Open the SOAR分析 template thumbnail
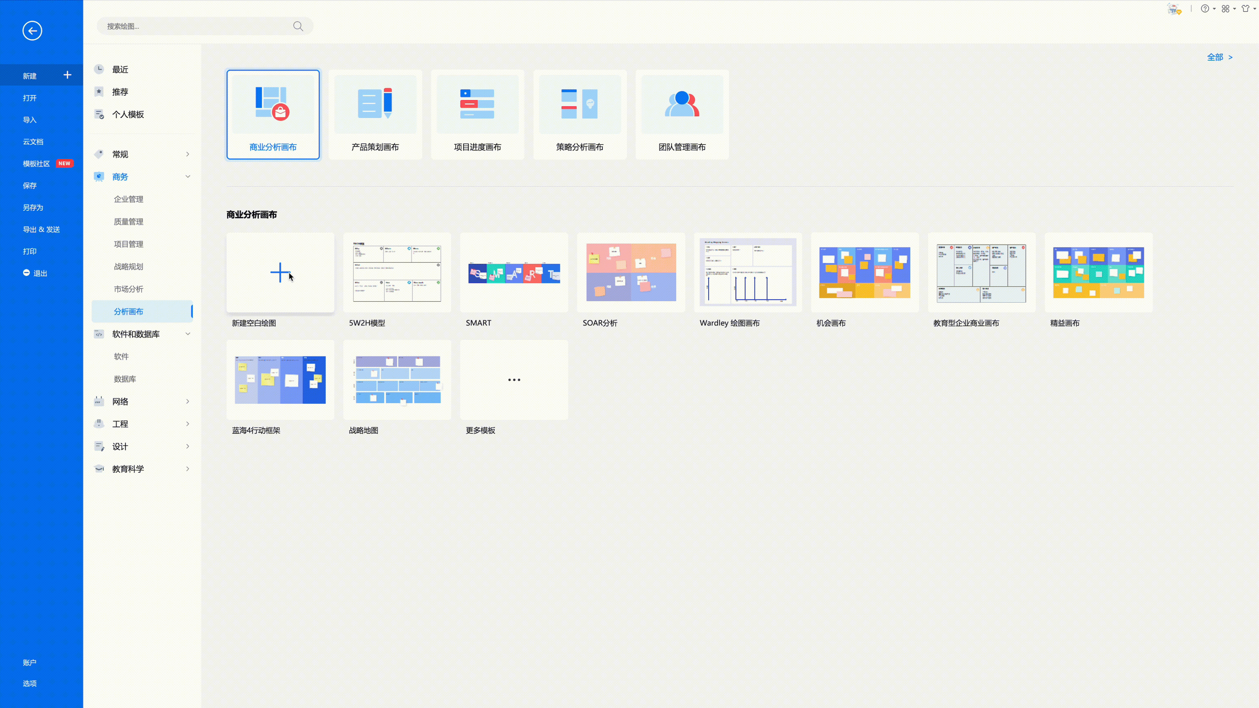Screen dimensions: 1259x708 (631, 273)
